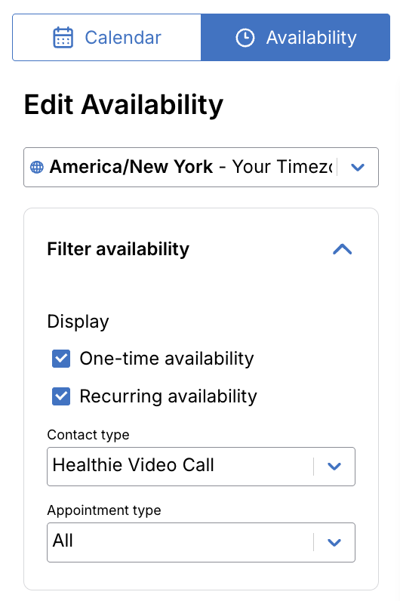Screen dimensions: 400x601
Task: Select the Availability tab
Action: (x=295, y=37)
